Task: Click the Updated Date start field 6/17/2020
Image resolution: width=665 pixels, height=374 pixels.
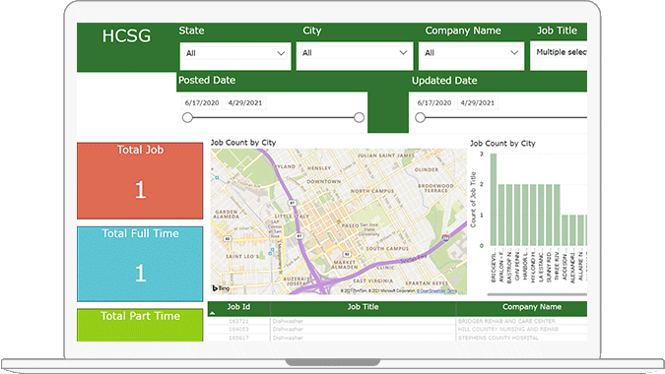Action: click(x=434, y=103)
